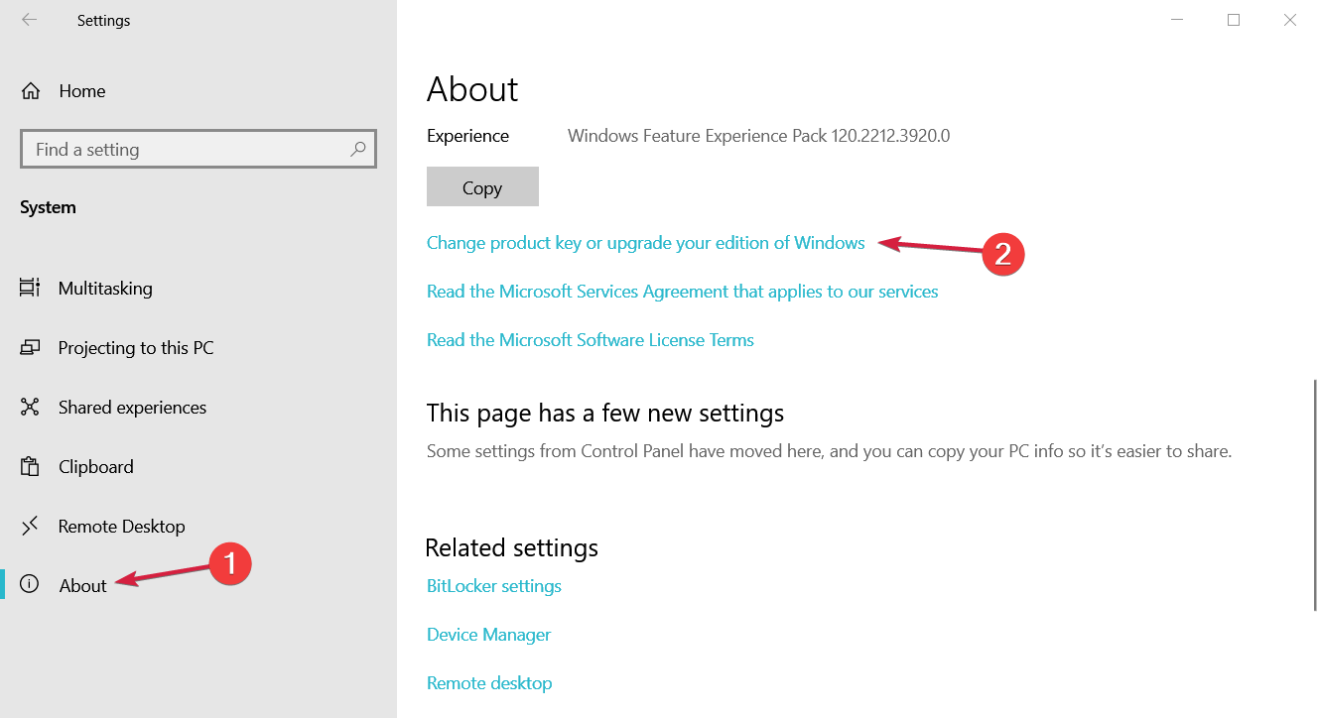Screen dimensions: 1319x718
Task: Click the Remote Desktop icon
Action: pyautogui.click(x=30, y=526)
